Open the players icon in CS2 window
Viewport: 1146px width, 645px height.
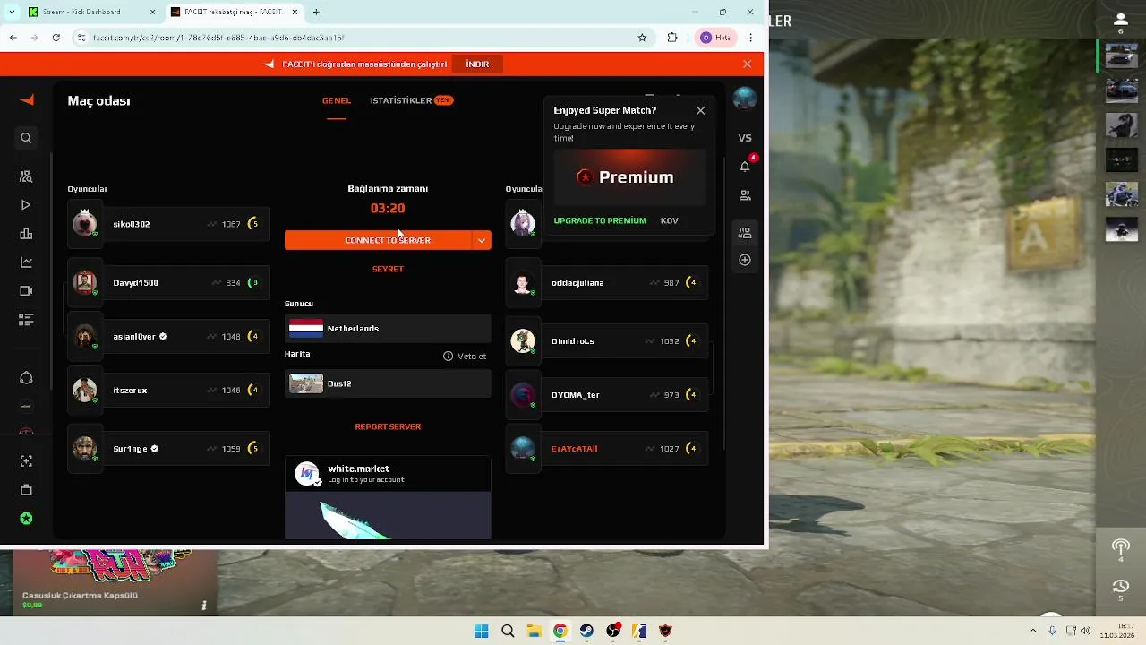1120,20
